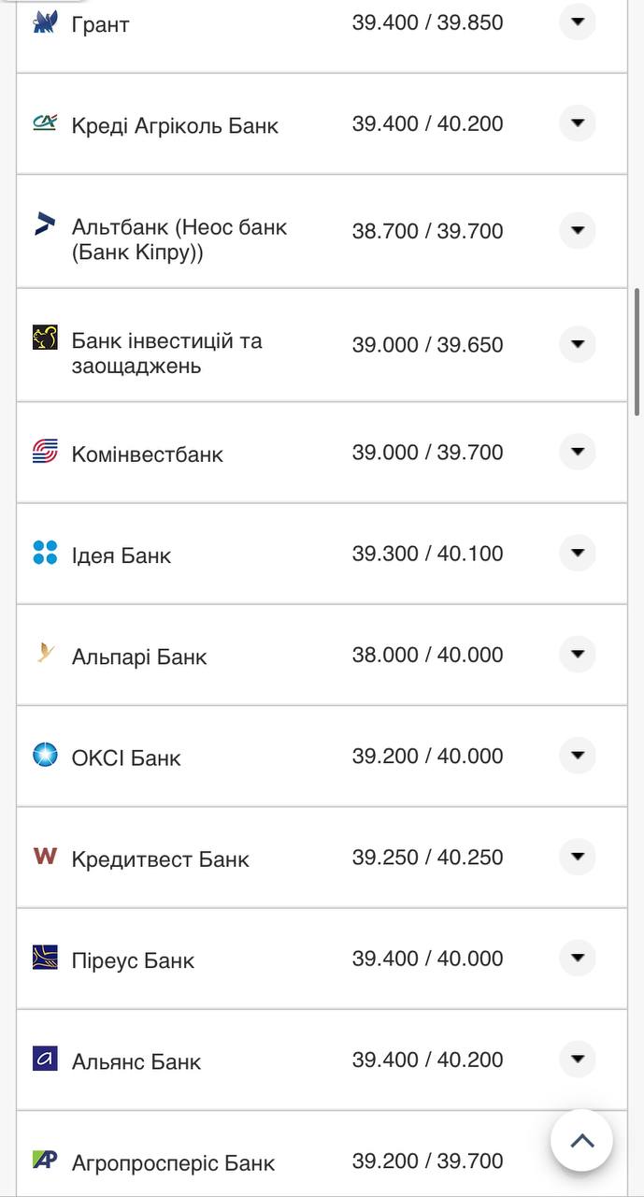The width and height of the screenshot is (644, 1197).
Task: Click the Піреус Банк logo
Action: click(x=44, y=956)
